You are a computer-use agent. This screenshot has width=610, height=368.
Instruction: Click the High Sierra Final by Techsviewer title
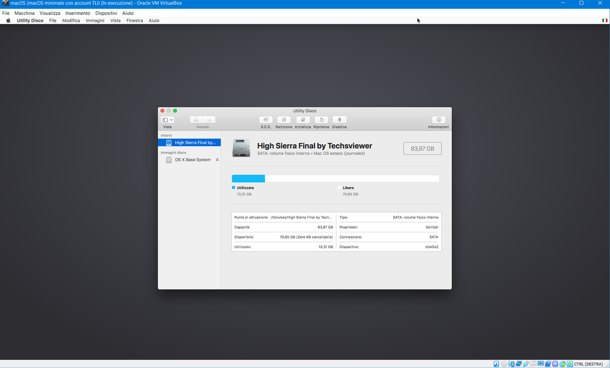(x=315, y=146)
